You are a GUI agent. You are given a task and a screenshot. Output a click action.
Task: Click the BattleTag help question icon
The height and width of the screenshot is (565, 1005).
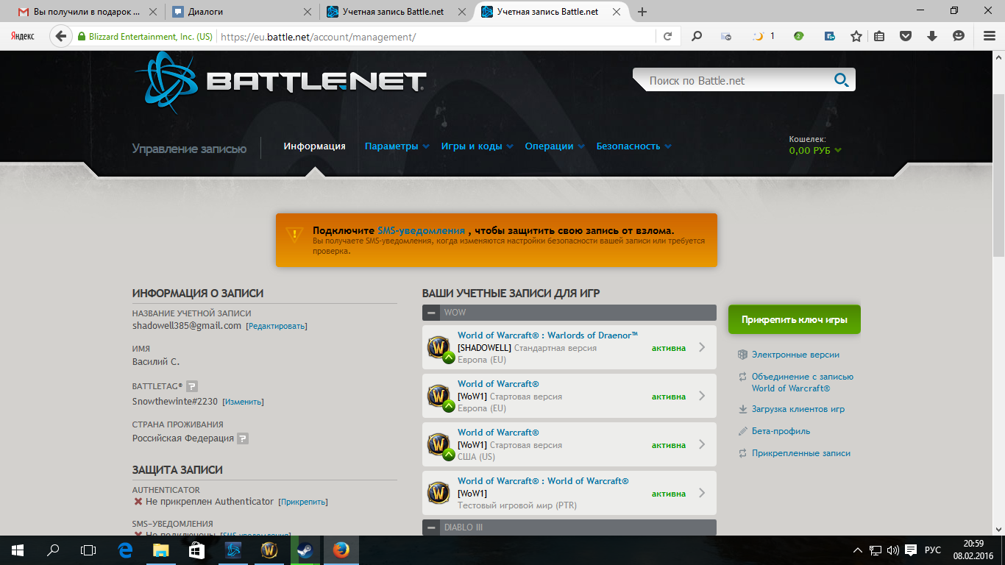point(192,385)
